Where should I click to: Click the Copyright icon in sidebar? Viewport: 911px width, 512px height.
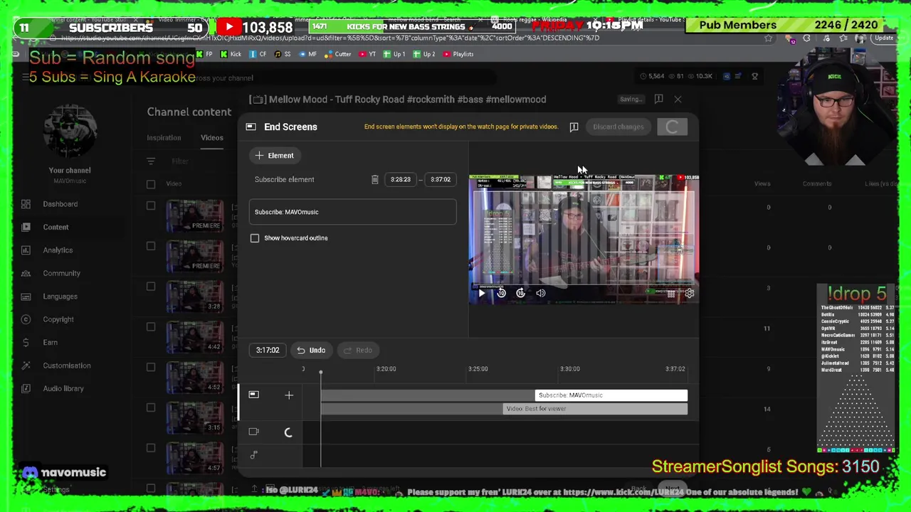[26, 319]
